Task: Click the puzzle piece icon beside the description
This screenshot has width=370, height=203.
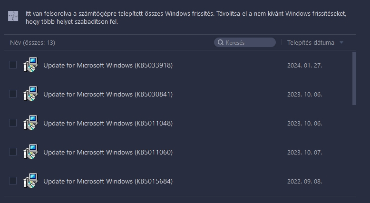Action: (x=14, y=17)
